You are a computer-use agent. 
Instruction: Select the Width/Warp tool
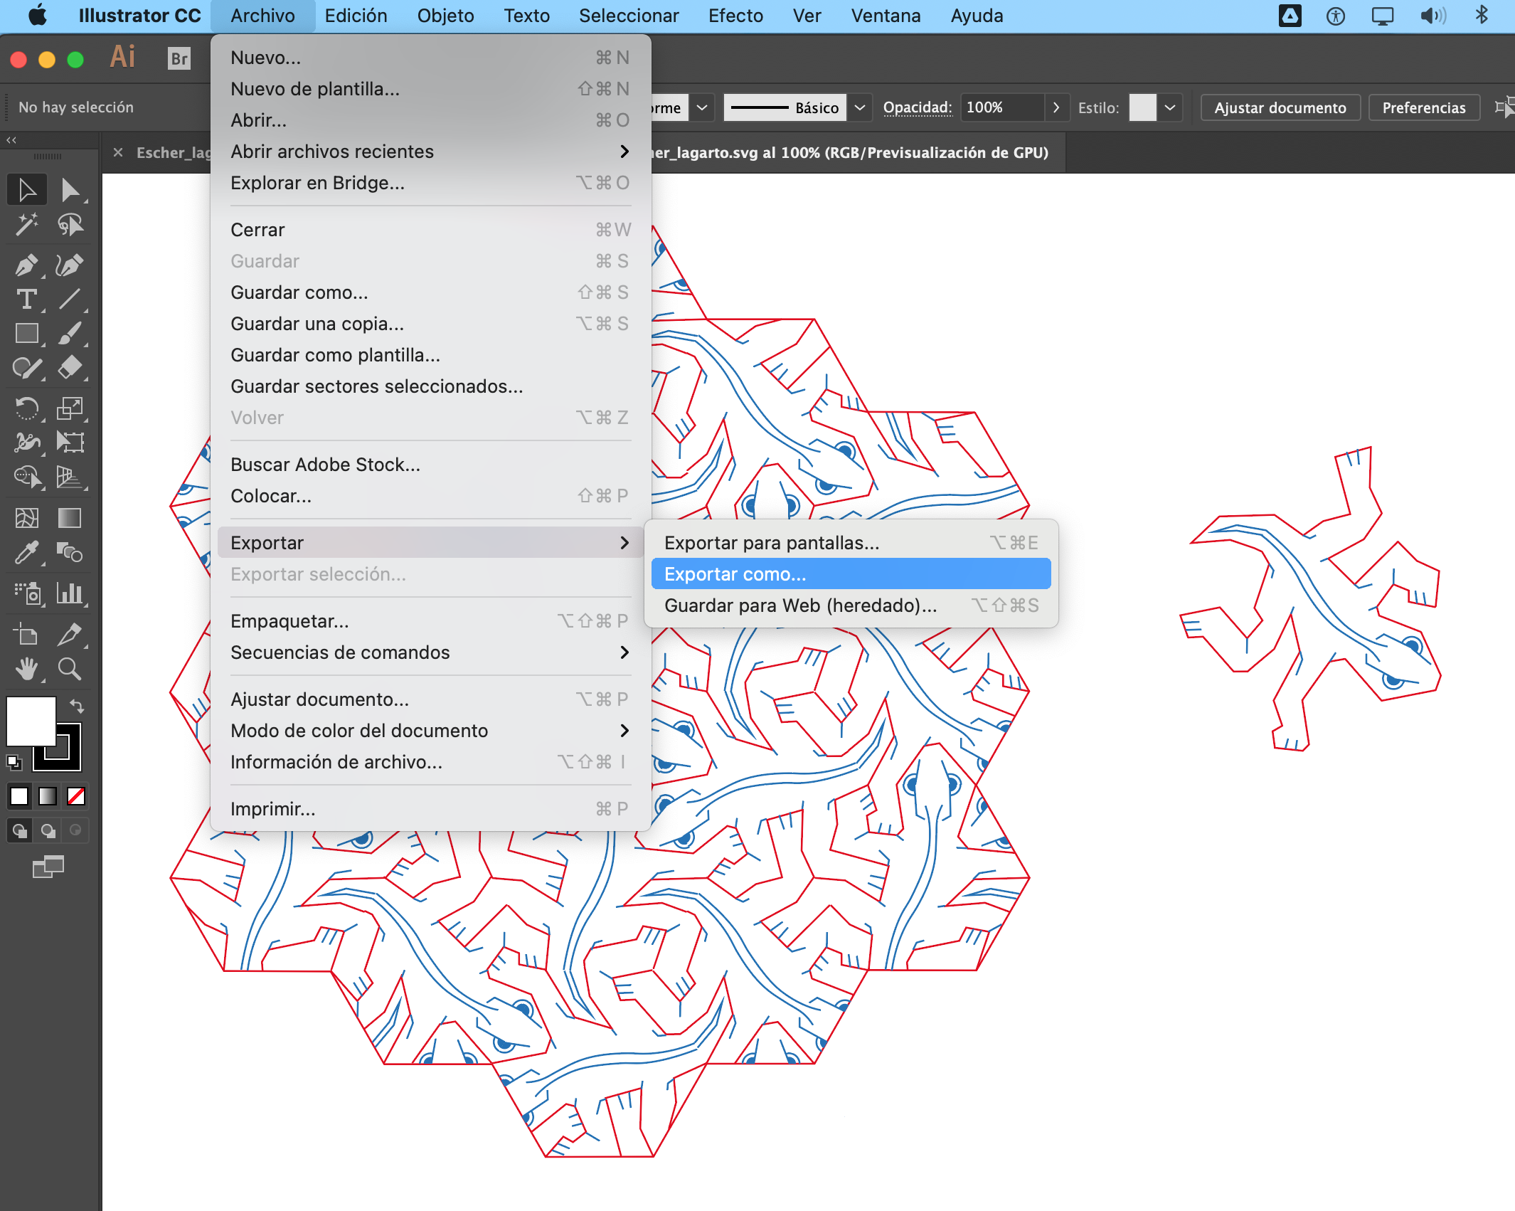tap(27, 442)
